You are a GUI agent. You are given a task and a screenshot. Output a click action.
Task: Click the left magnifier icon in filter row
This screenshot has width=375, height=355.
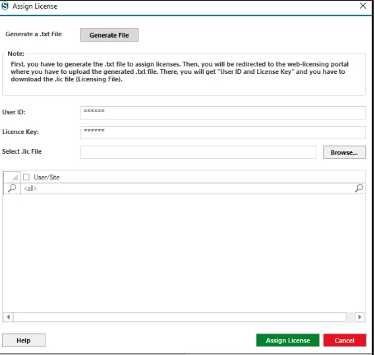(12, 188)
